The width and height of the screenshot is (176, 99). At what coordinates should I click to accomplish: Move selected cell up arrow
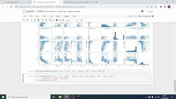pos(43,20)
